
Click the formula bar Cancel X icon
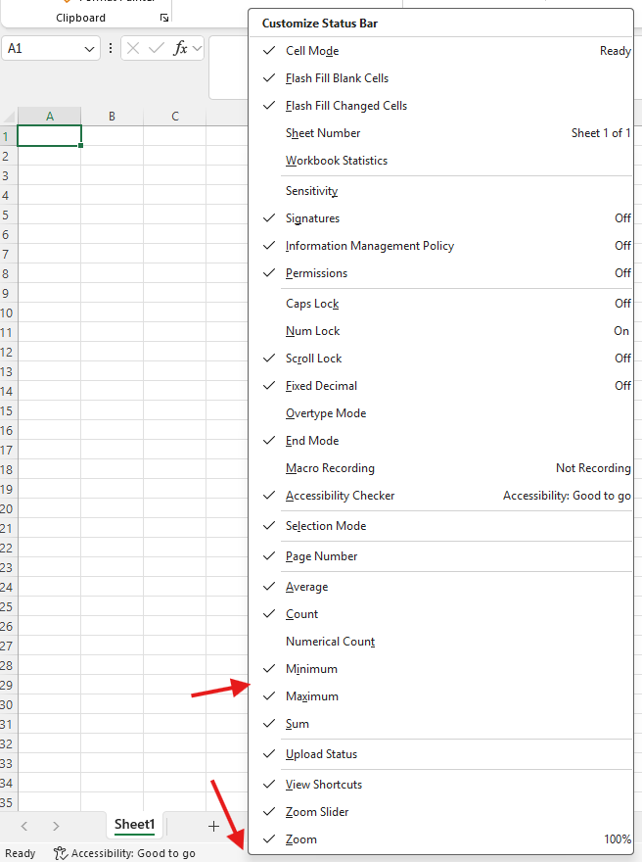(133, 48)
